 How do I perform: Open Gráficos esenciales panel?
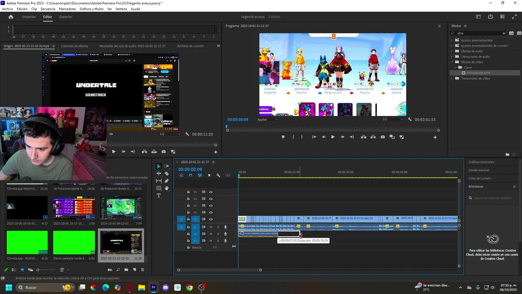[x=481, y=162]
